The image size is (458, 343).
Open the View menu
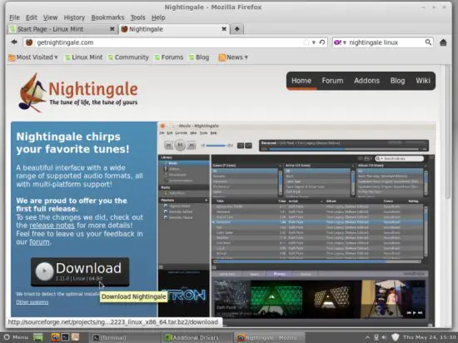click(50, 17)
